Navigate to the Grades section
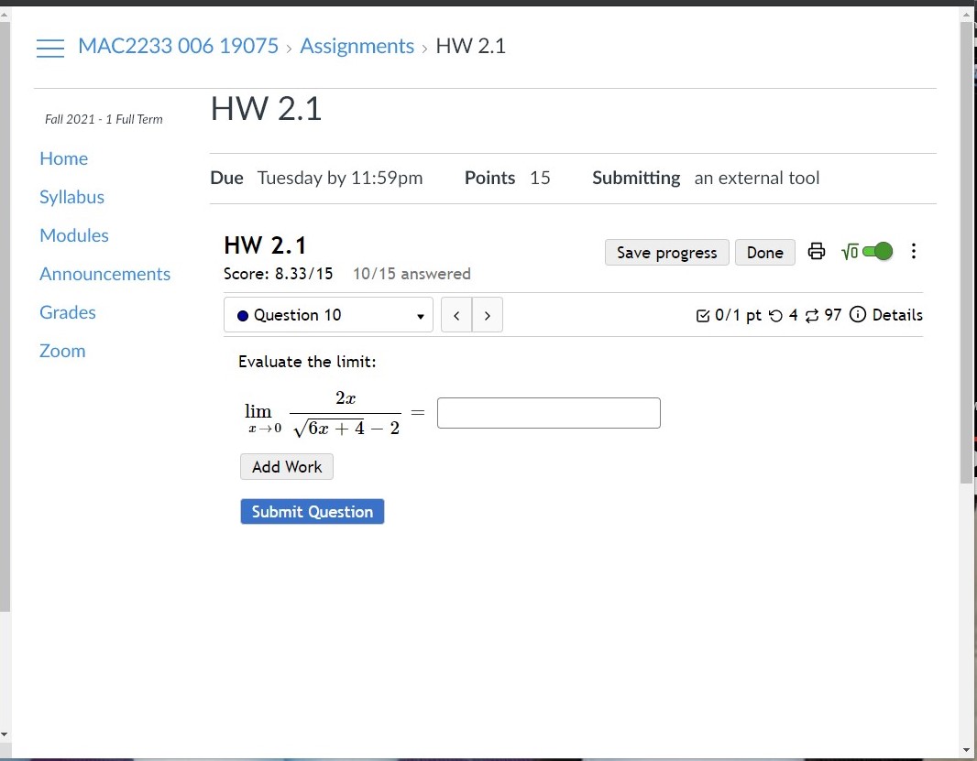The width and height of the screenshot is (977, 761). 67,312
